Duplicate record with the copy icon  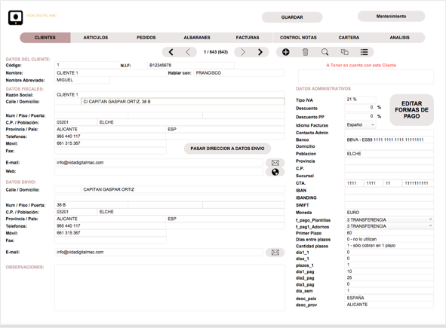pyautogui.click(x=344, y=52)
